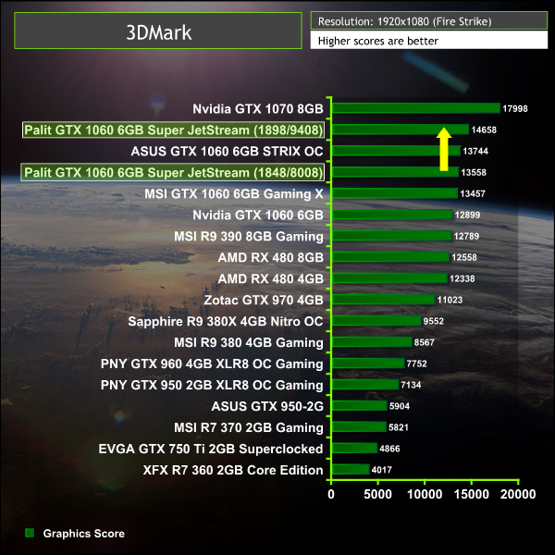Viewport: 555px width, 555px height.
Task: Click the score value 12899
Action: click(x=467, y=215)
